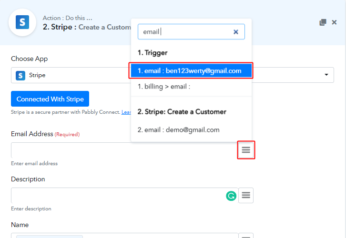Select email ben123werty@gmail.com from Trigger
Viewport: 346px width, 238px height.
(x=191, y=71)
